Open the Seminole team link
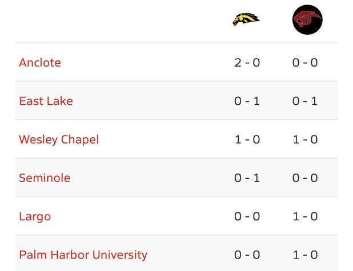Viewport: 353px width, 271px height. click(x=45, y=178)
